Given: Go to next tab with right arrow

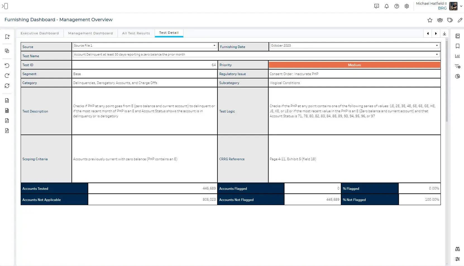Looking at the screenshot, I should (436, 33).
